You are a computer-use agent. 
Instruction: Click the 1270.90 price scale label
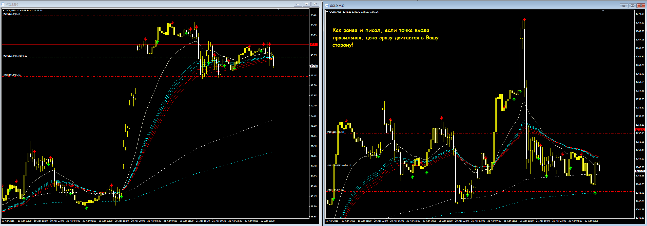coord(640,14)
